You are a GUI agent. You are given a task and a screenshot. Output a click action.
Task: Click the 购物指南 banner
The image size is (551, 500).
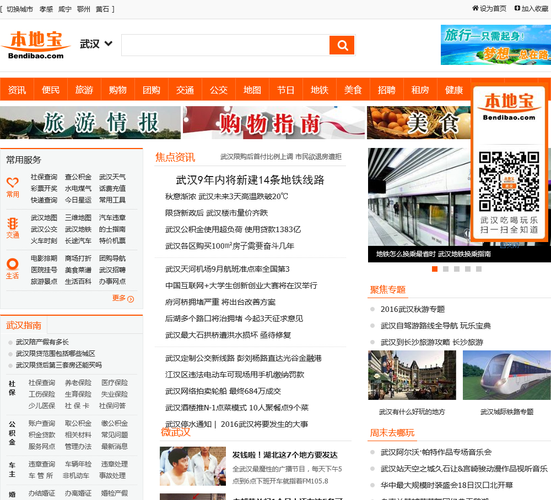(x=274, y=123)
